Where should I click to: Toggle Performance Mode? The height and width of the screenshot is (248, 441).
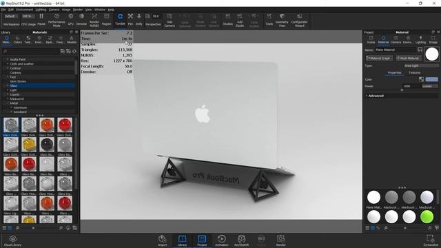(x=57, y=20)
